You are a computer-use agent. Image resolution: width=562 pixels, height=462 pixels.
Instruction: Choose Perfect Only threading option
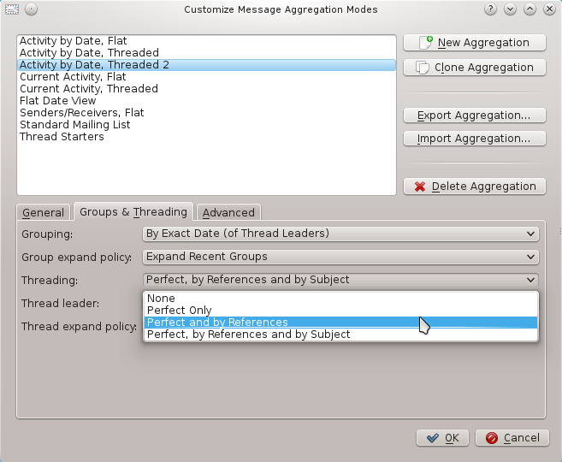[340, 310]
